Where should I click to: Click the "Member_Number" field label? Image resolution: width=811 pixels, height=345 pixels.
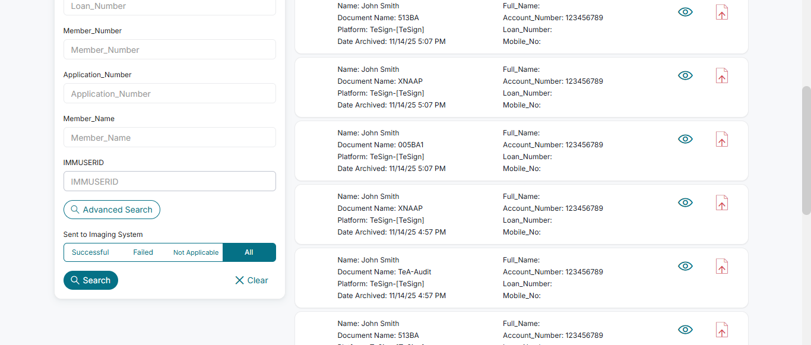pos(93,31)
